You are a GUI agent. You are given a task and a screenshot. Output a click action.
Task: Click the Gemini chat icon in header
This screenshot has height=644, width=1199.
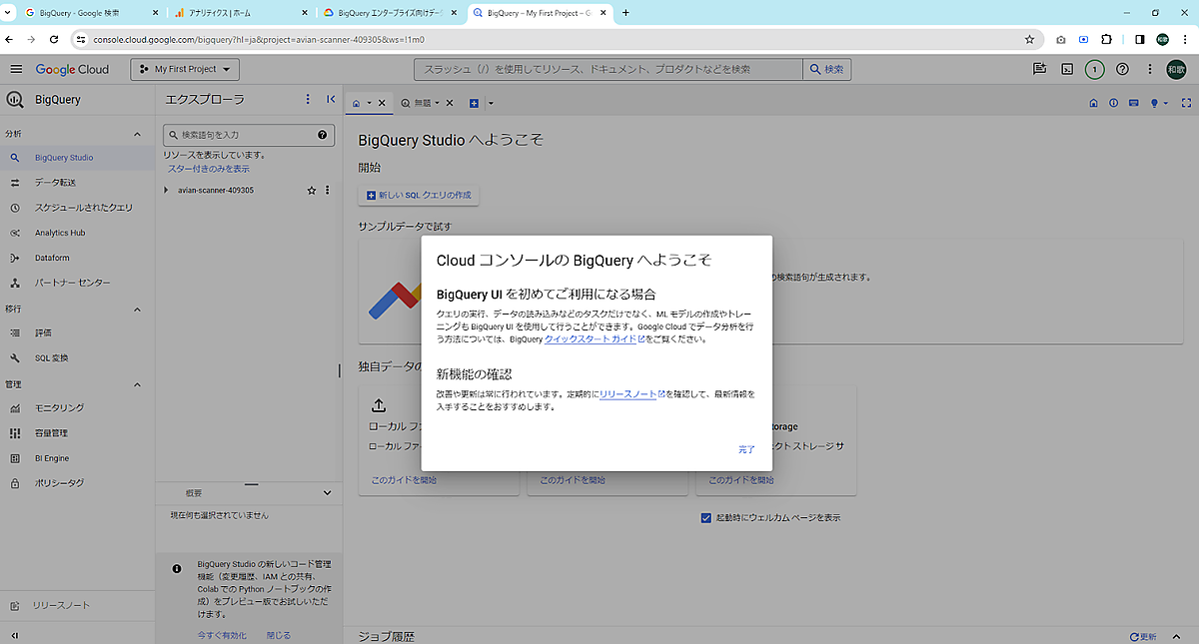pos(1040,69)
